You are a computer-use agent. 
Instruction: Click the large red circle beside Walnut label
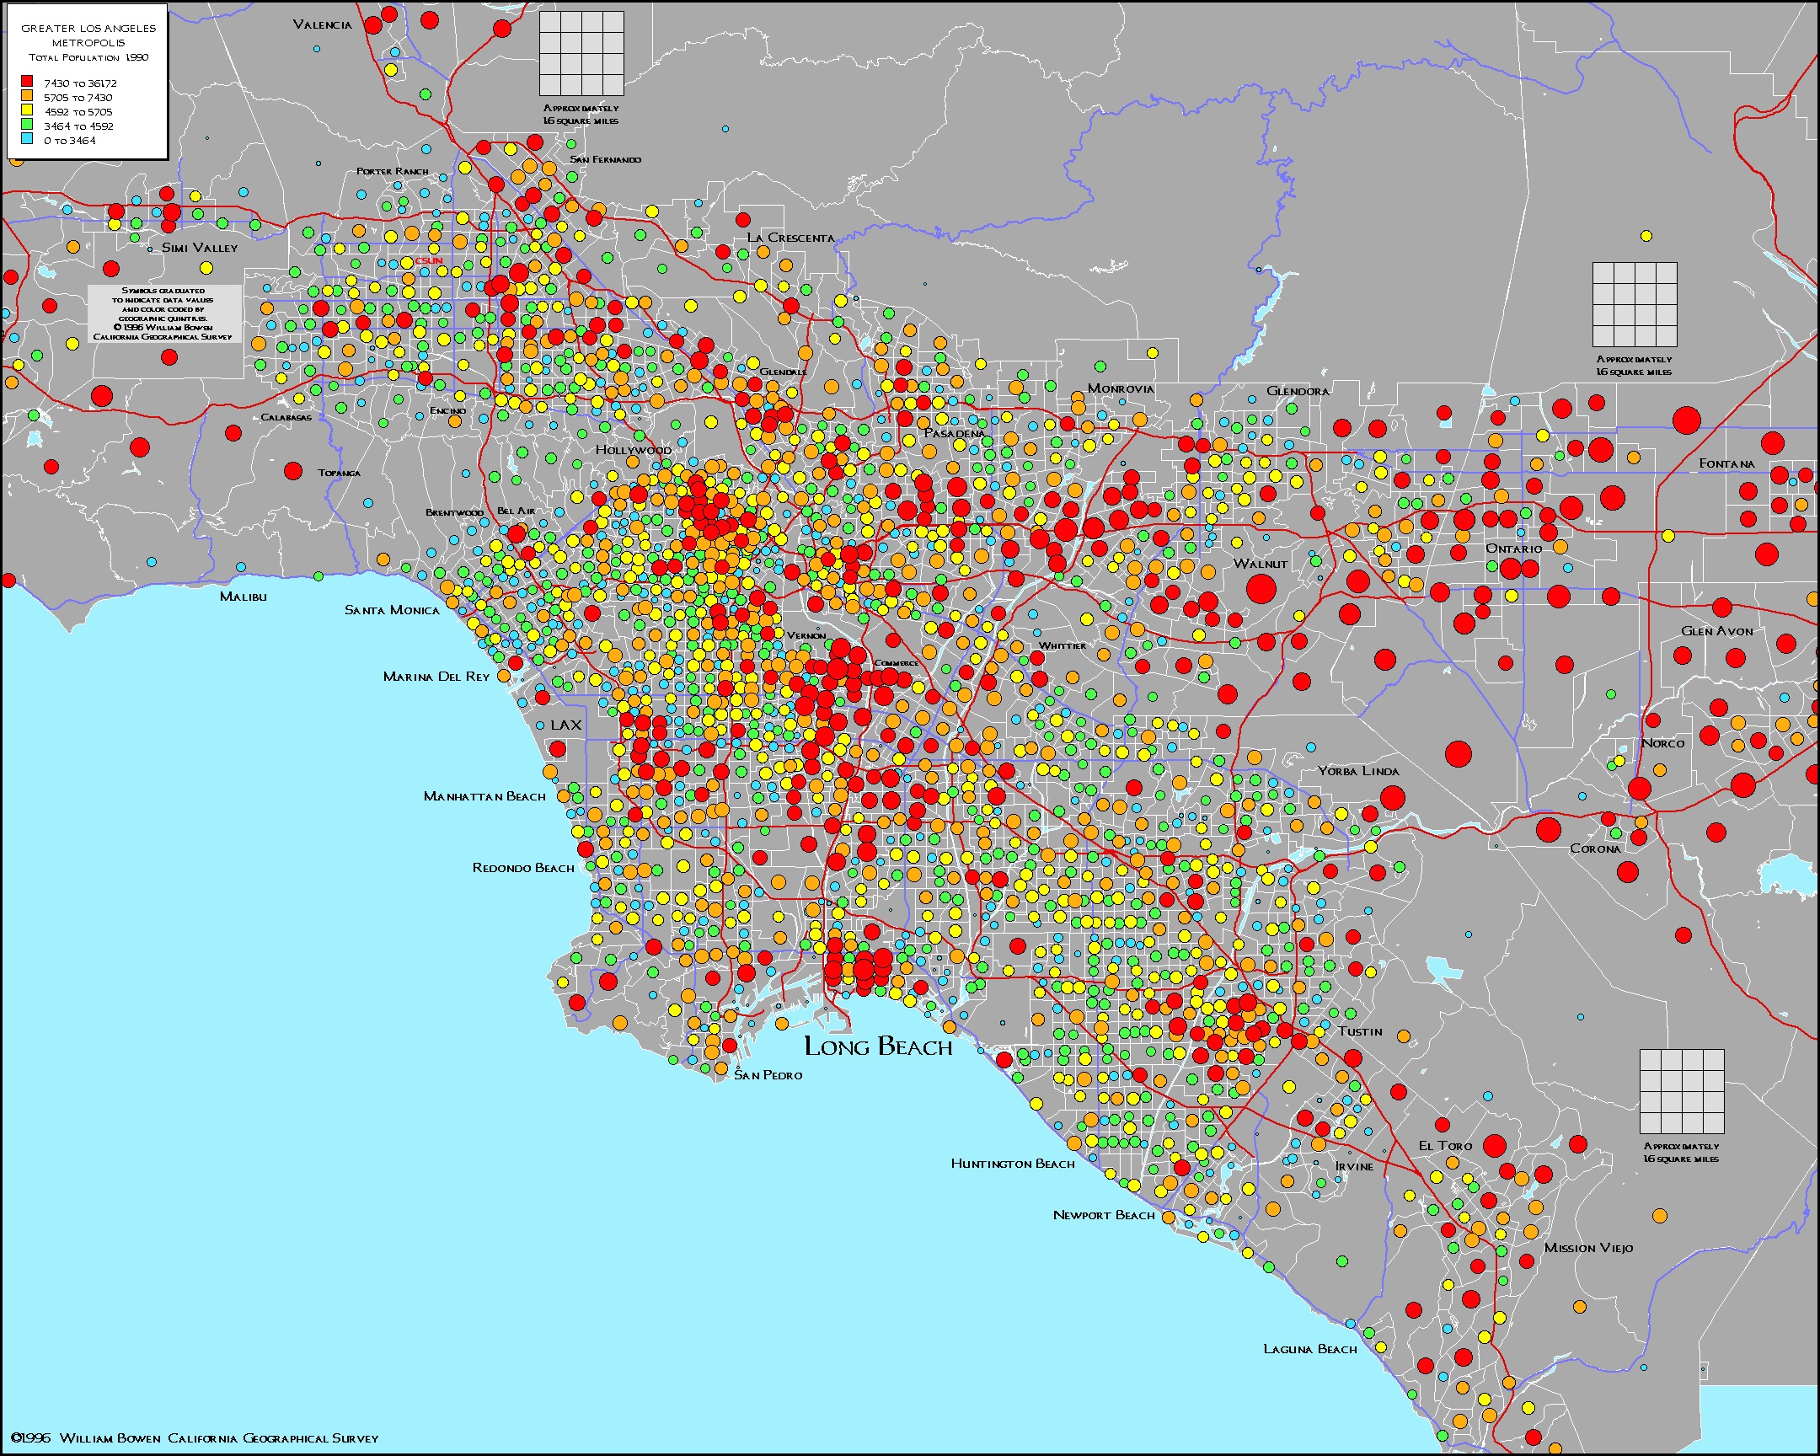(1261, 588)
